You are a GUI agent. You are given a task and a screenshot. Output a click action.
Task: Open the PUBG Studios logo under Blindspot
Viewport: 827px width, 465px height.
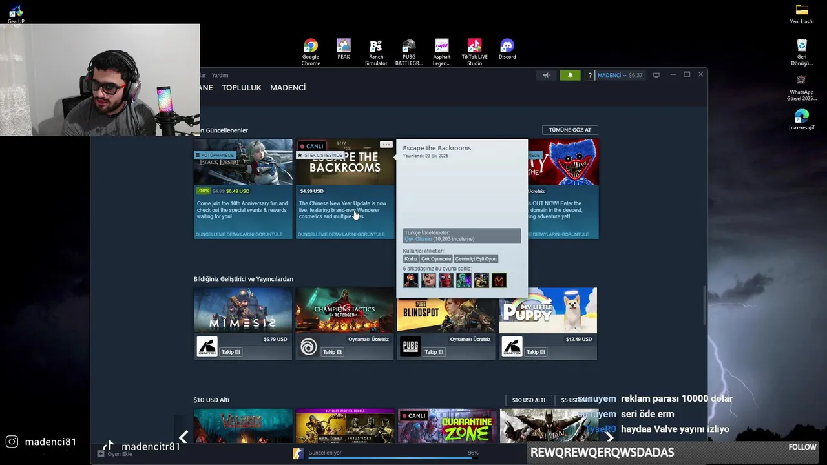click(x=410, y=347)
